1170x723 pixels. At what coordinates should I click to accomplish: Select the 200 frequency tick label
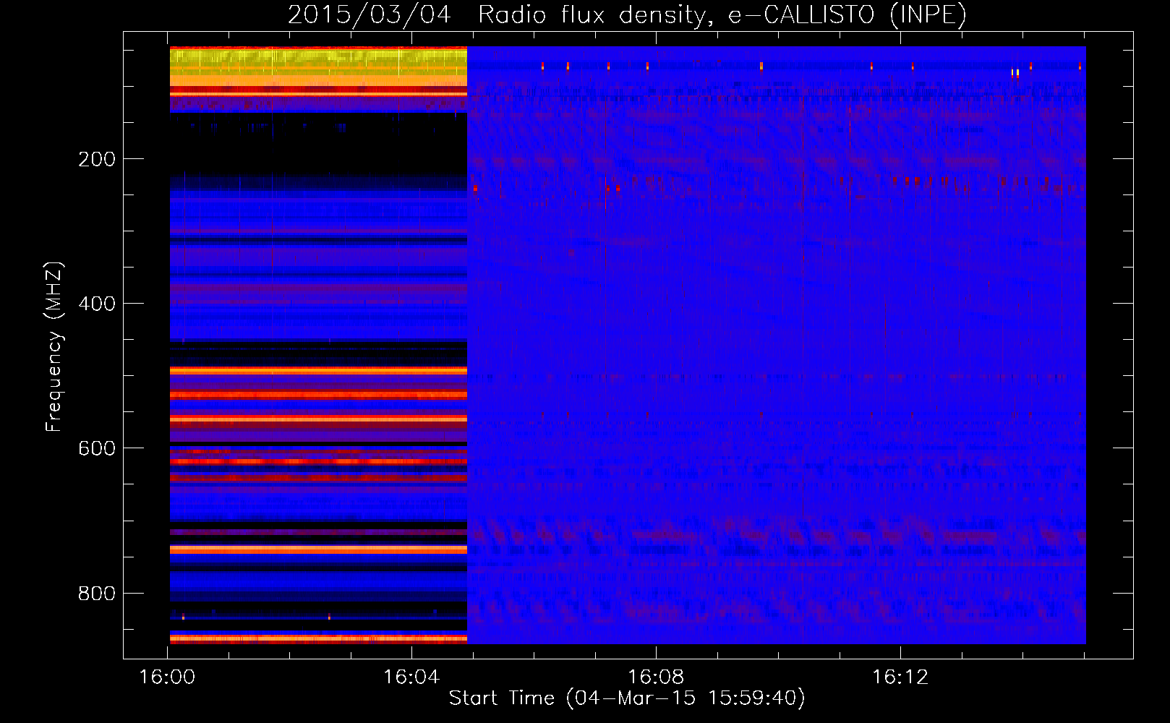97,159
